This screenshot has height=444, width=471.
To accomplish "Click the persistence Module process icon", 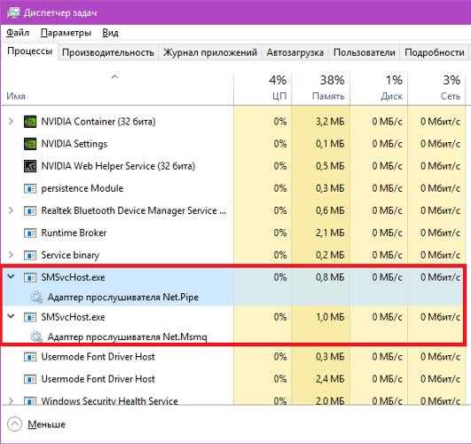I will point(30,188).
